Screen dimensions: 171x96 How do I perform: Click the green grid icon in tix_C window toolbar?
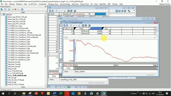coord(83,26)
